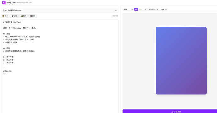
Task: Click the MD2Card title text
Action: click(x=11, y=3)
